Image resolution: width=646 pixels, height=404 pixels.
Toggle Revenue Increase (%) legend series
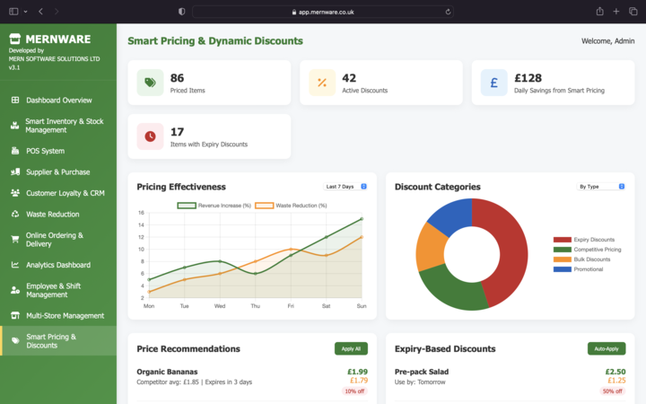coord(214,206)
